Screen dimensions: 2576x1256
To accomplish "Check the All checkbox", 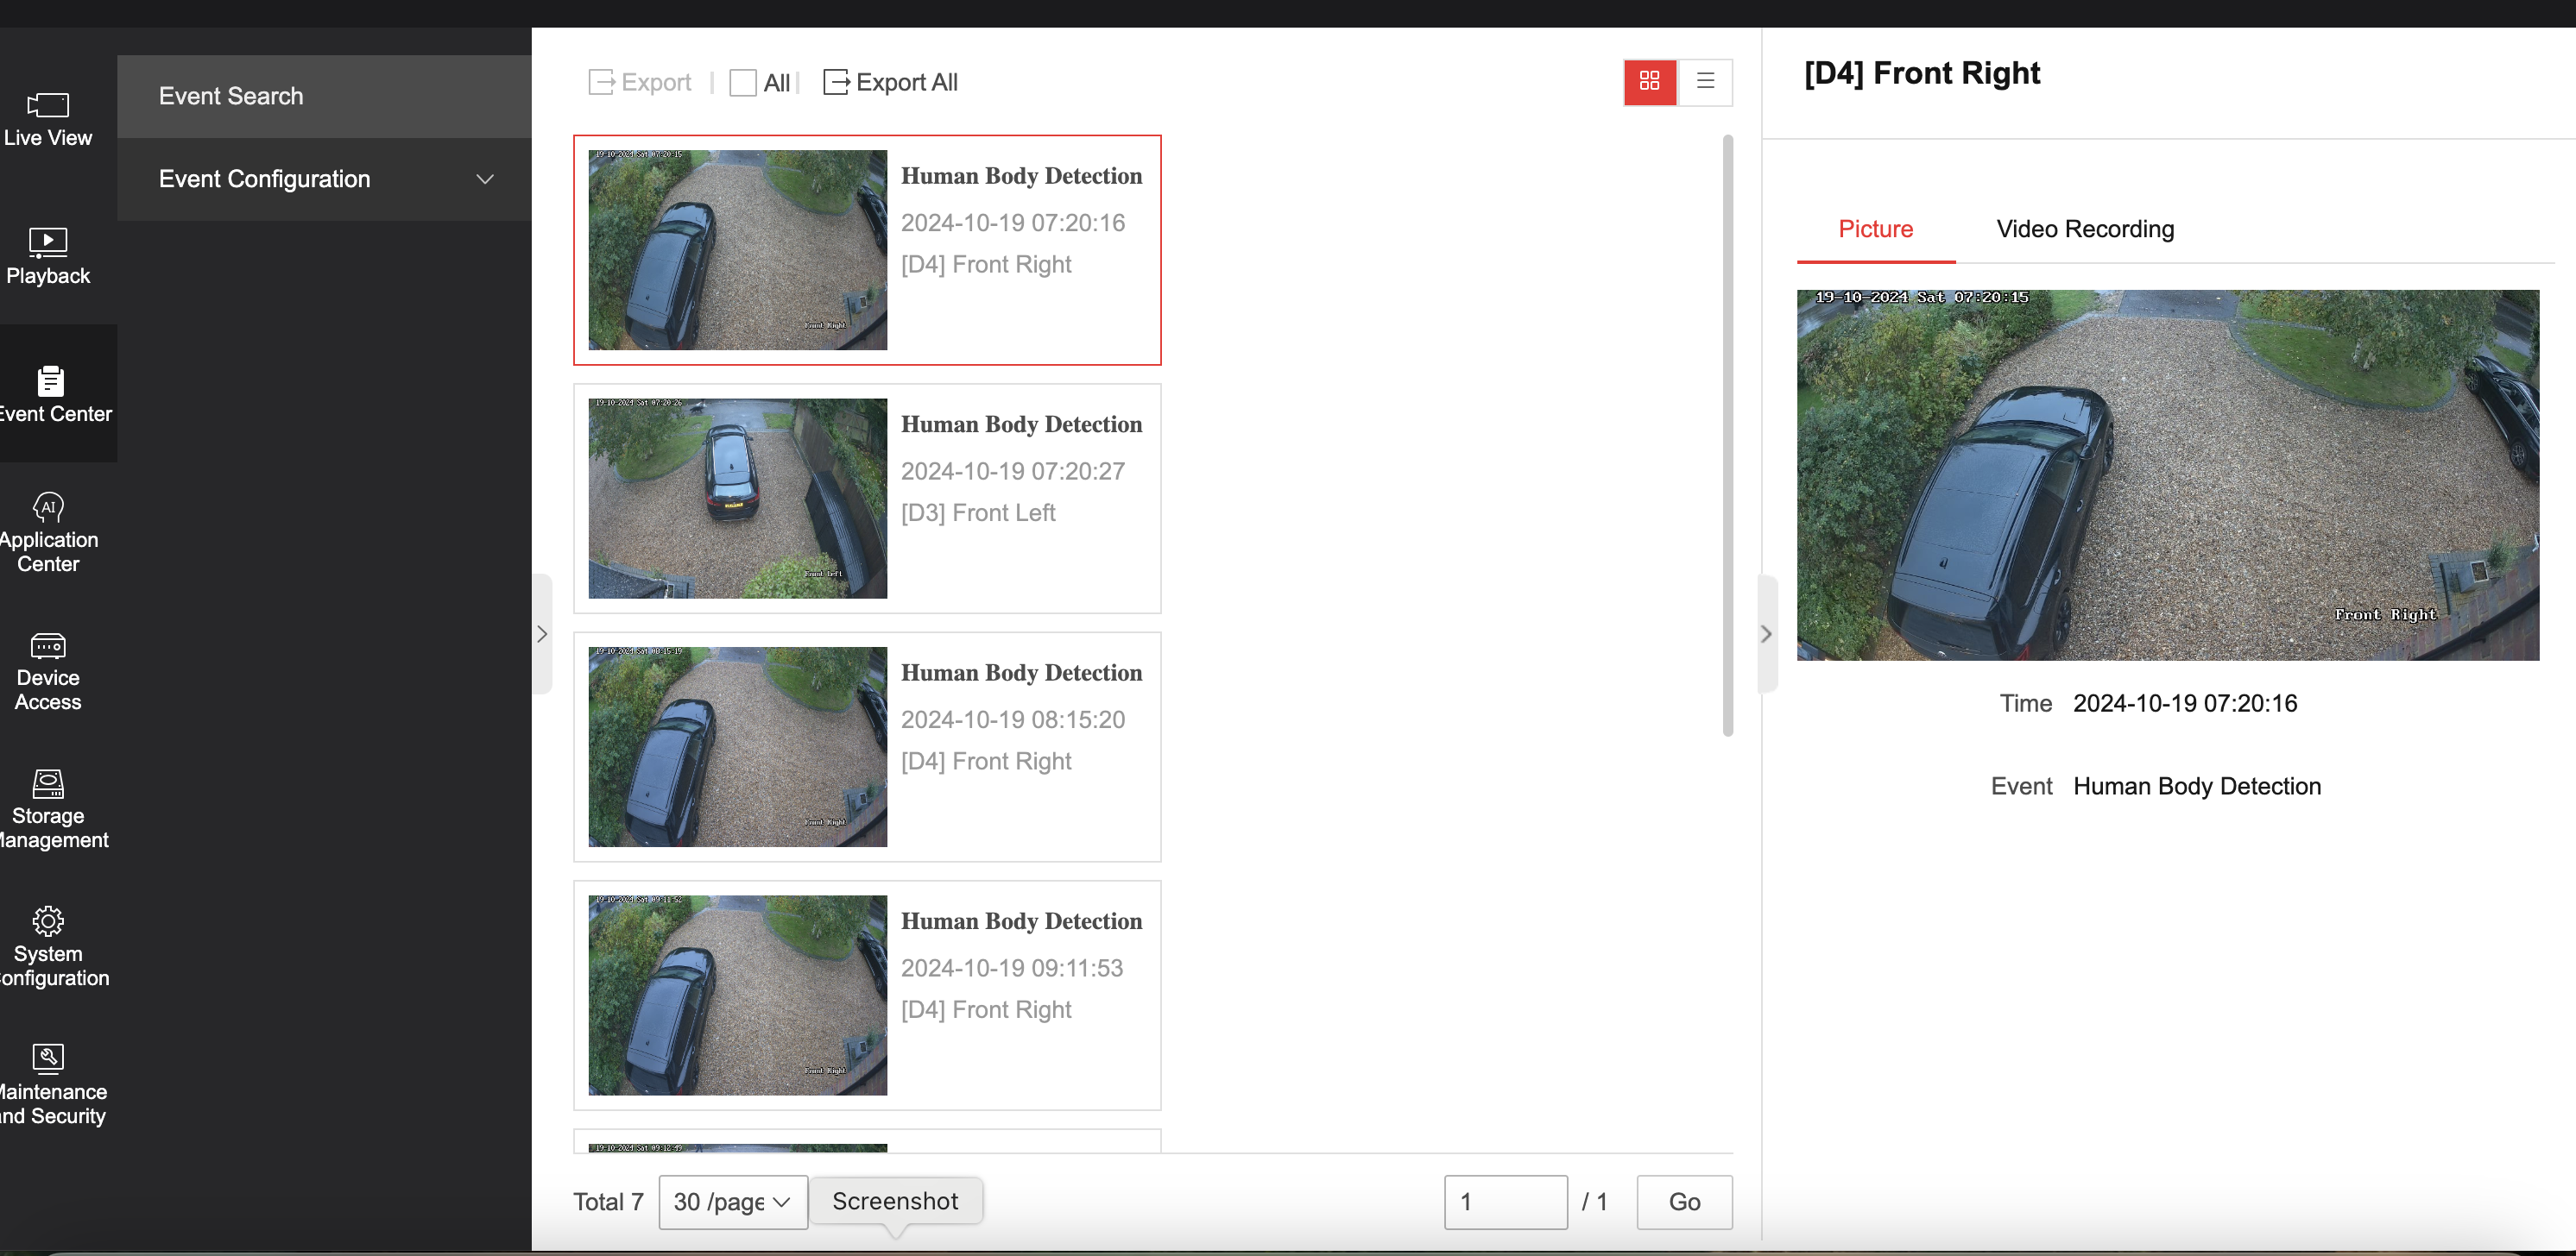I will coord(742,83).
